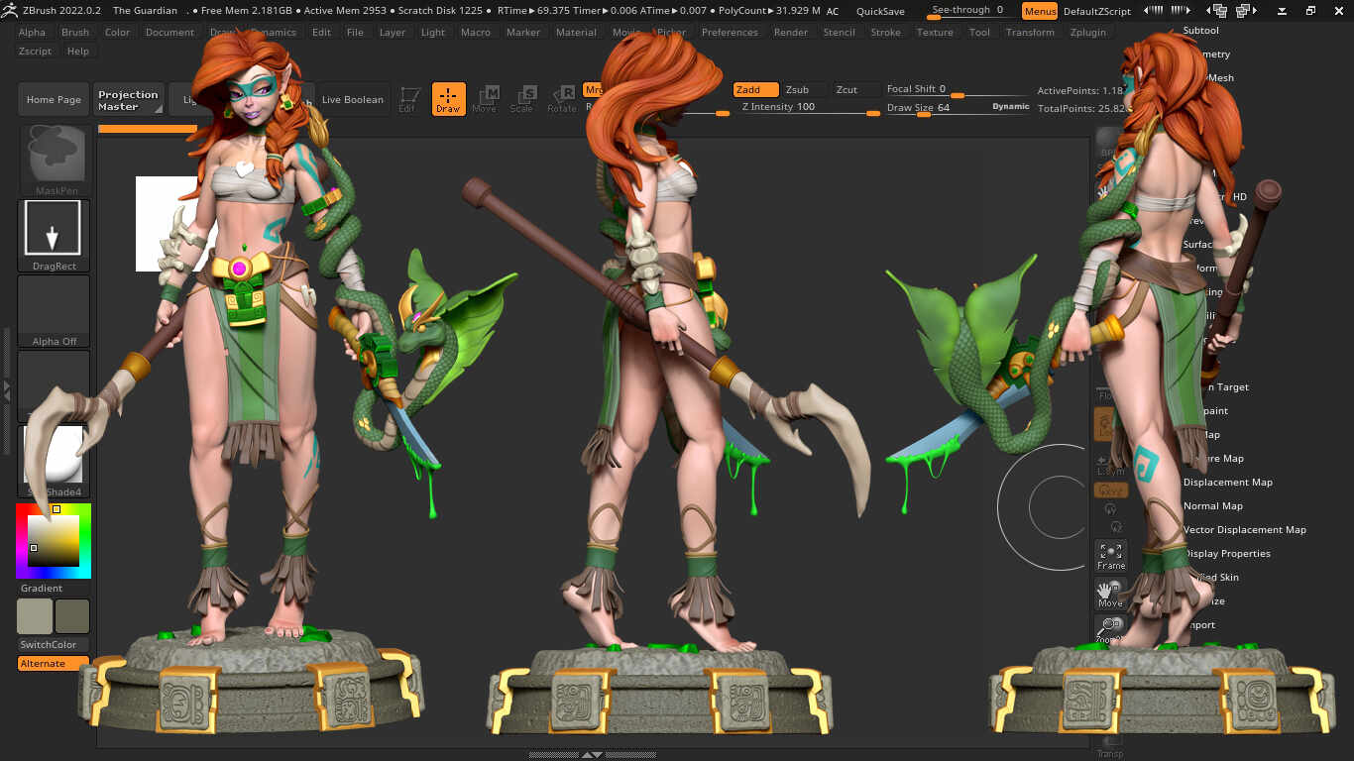Screen dimensions: 1354x761
Task: Toggle Edit mode icon
Action: [407, 99]
